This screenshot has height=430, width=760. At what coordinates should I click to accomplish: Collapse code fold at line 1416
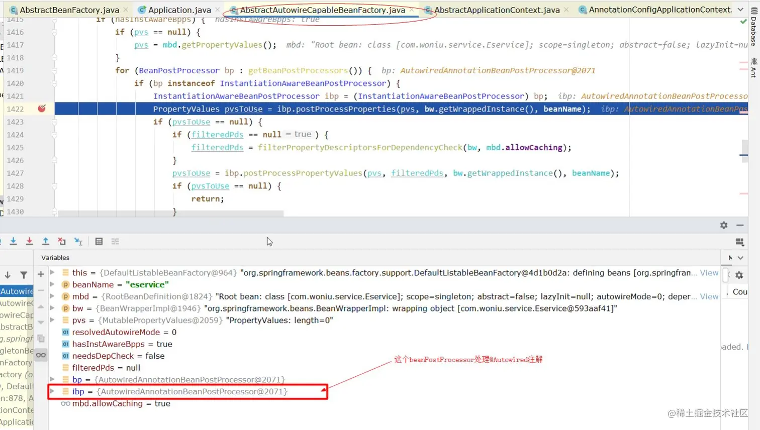[x=54, y=32]
